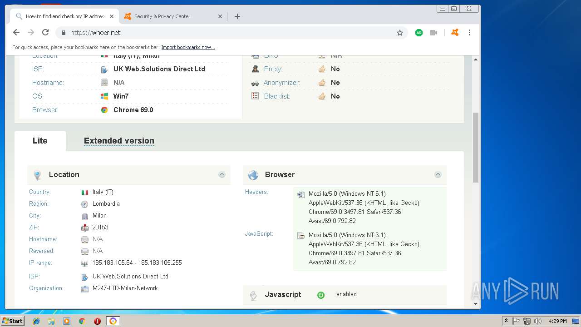This screenshot has height=327, width=581.
Task: Click the scrollbar down arrow
Action: pos(476,304)
